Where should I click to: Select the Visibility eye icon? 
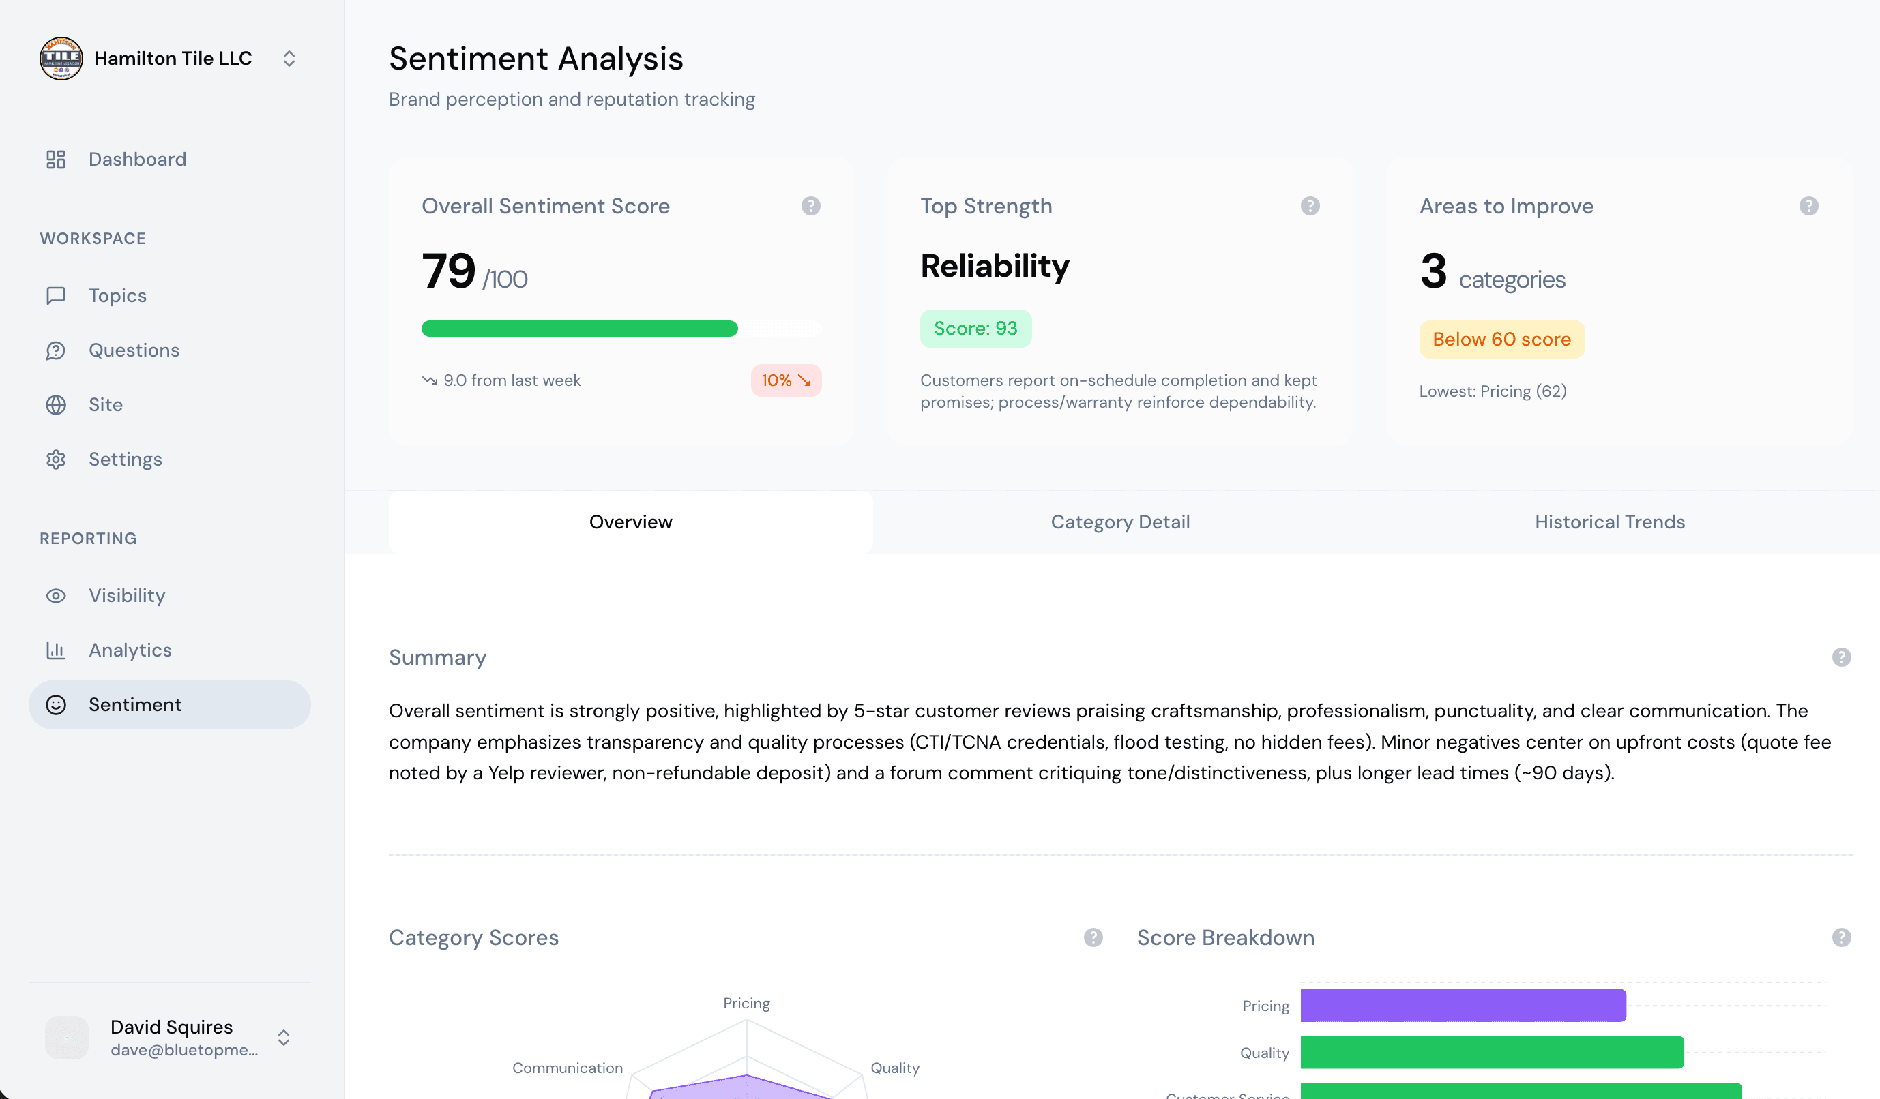pyautogui.click(x=56, y=595)
